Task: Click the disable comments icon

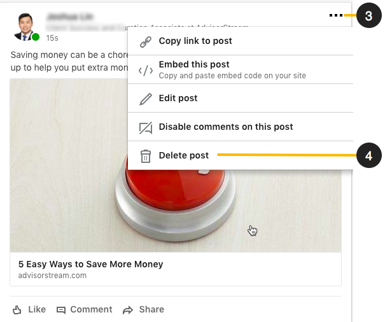Action: 146,128
